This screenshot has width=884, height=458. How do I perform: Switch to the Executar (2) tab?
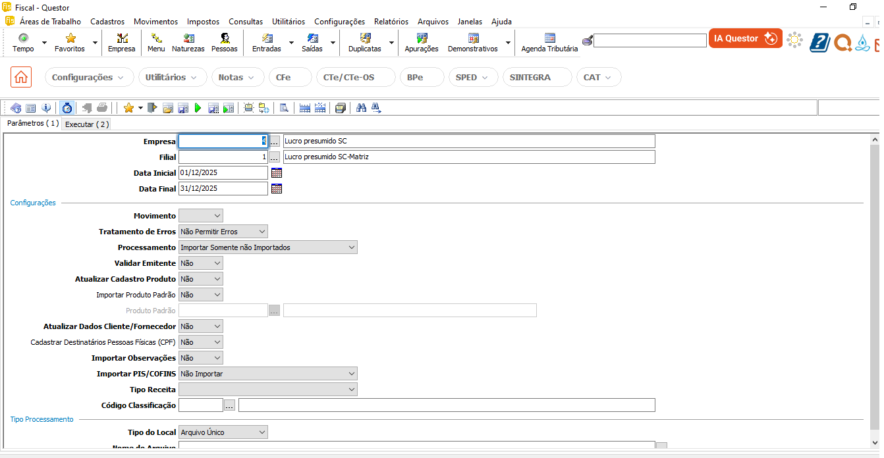point(86,124)
